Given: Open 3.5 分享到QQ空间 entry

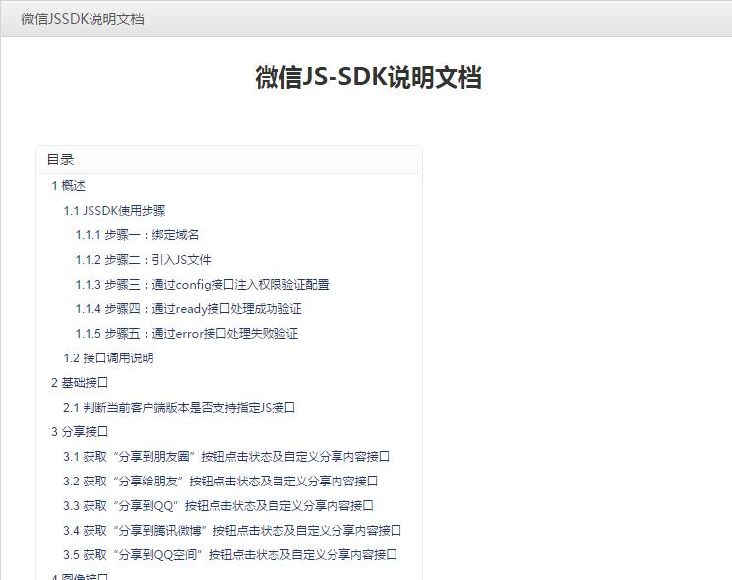Looking at the screenshot, I should click(x=229, y=555).
